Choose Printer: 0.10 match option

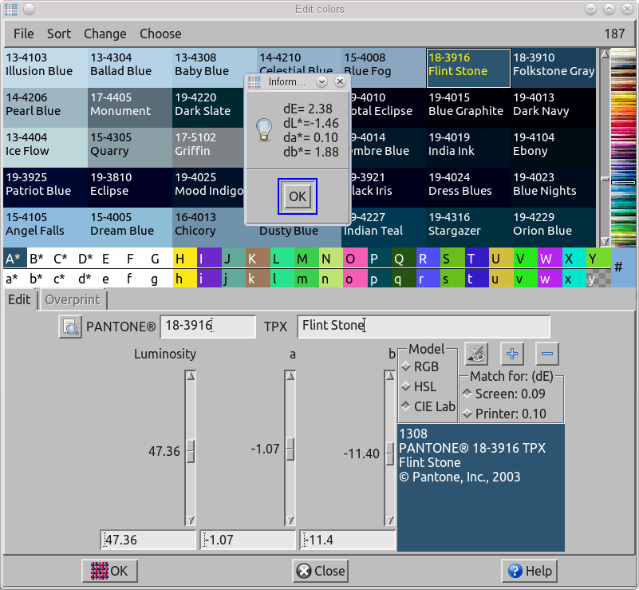504,414
